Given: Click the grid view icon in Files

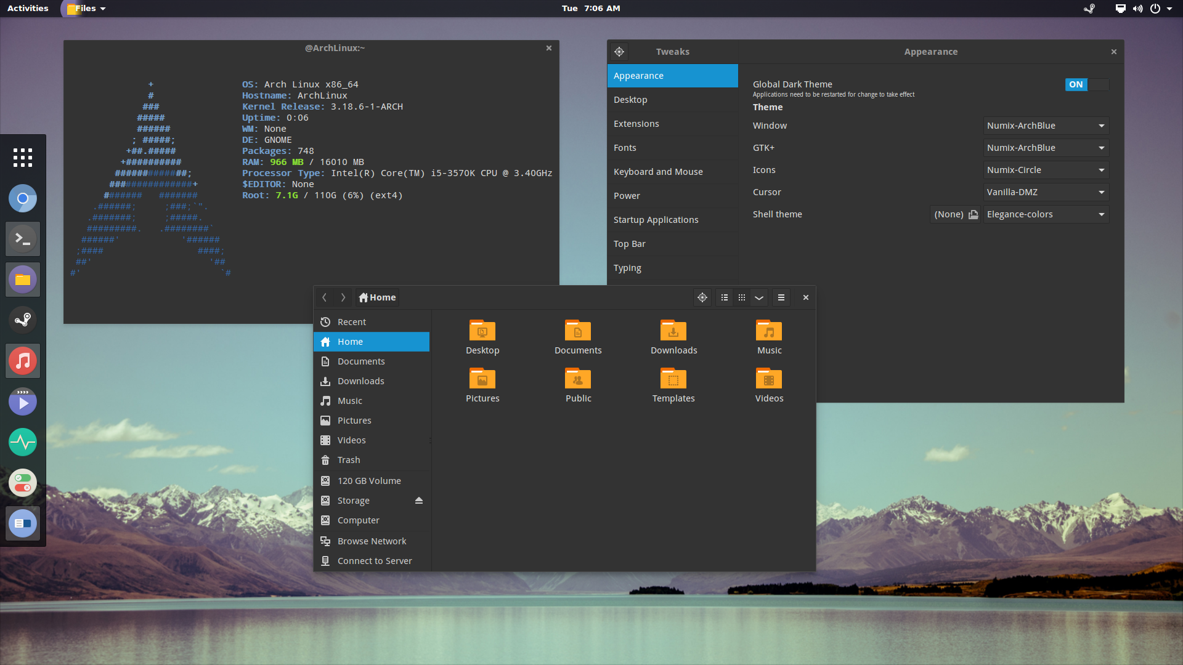Looking at the screenshot, I should [742, 297].
